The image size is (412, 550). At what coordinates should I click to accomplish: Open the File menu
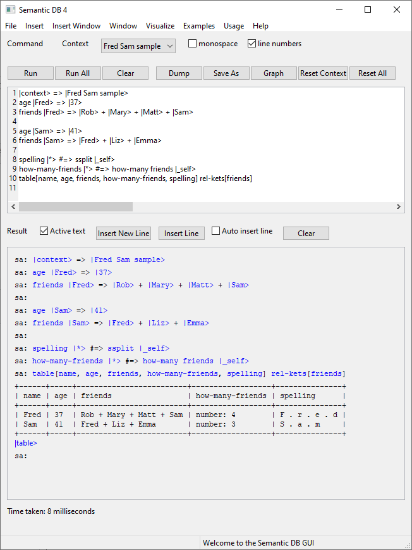point(11,26)
